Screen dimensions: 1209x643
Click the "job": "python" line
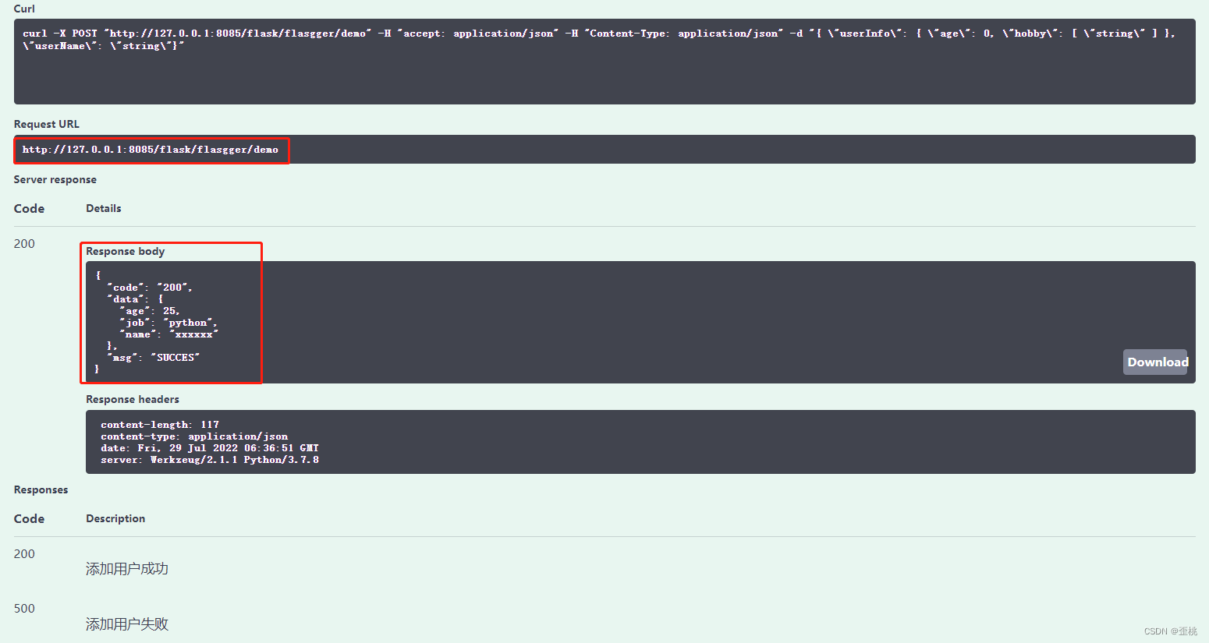(x=168, y=323)
